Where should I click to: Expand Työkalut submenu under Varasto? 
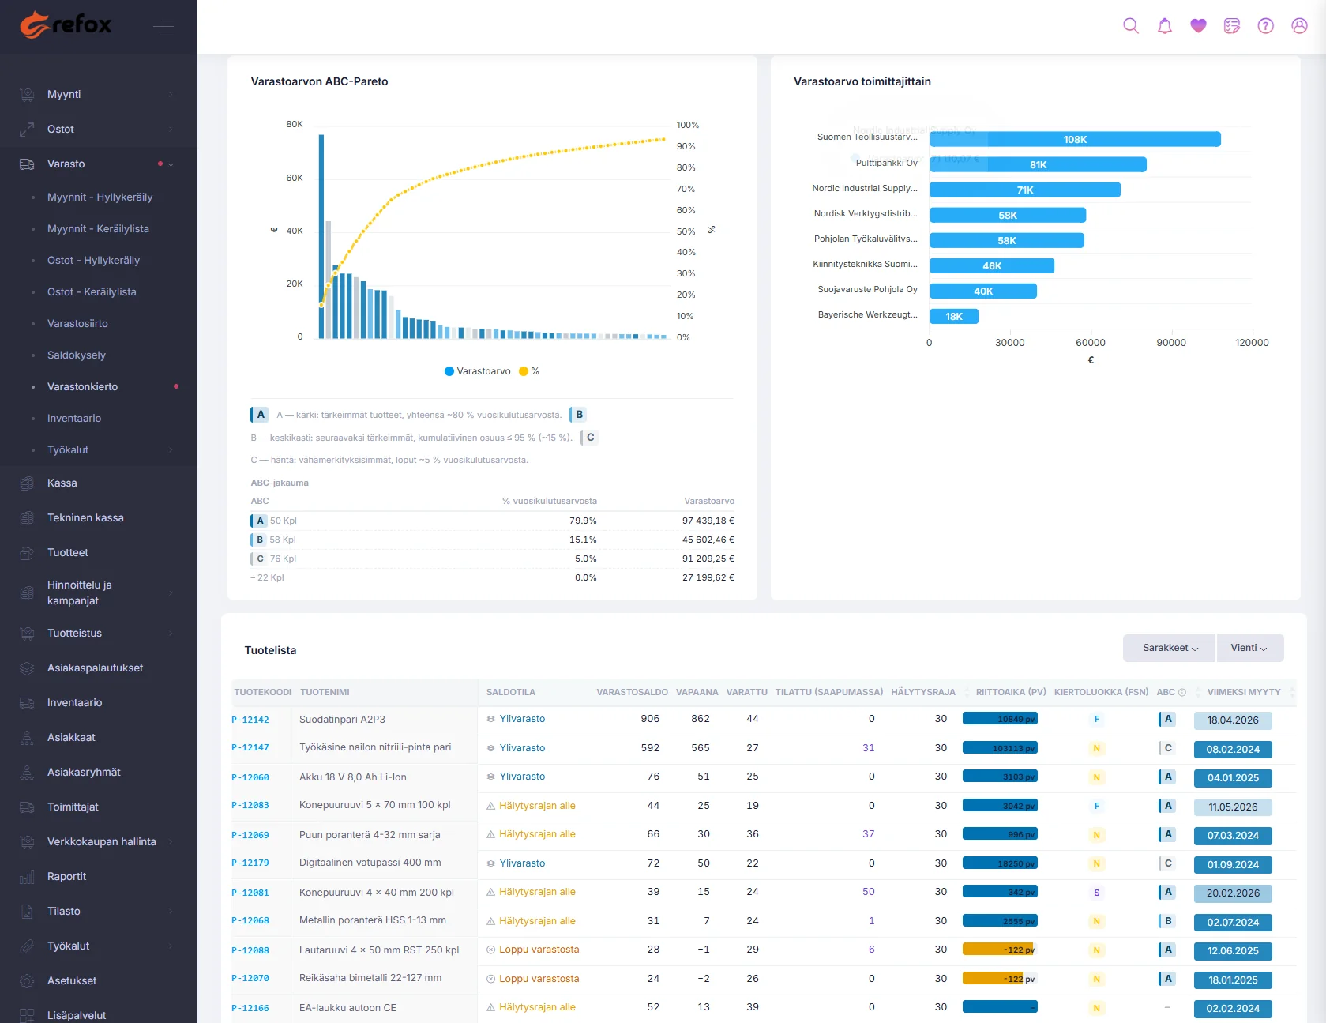tap(171, 450)
